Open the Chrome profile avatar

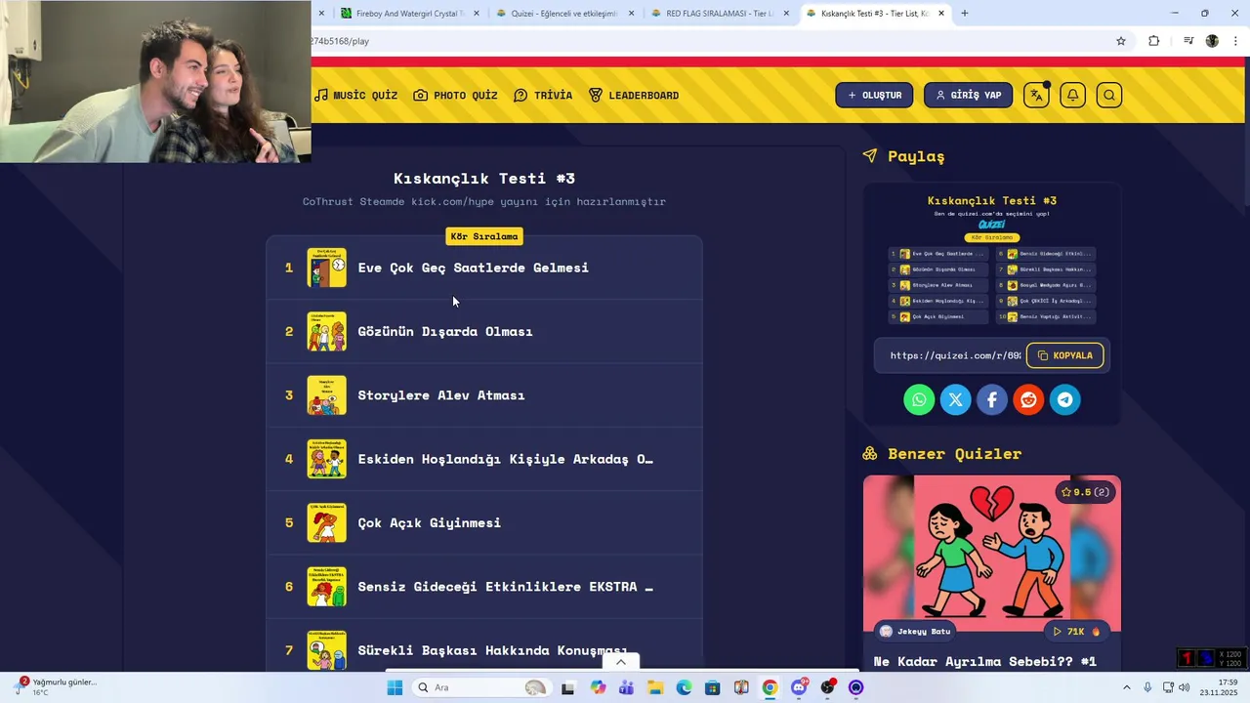click(x=1212, y=41)
